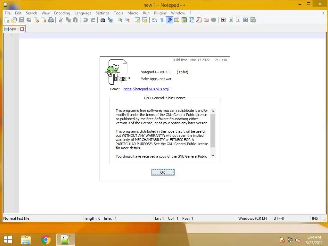Click the Cut scissors icon
The height and width of the screenshot is (246, 328).
coord(61,20)
